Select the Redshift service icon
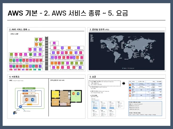This screenshot has height=129, width=173. [x=52, y=57]
